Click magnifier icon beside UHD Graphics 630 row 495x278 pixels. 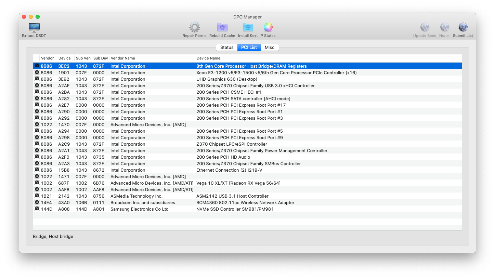(x=37, y=79)
